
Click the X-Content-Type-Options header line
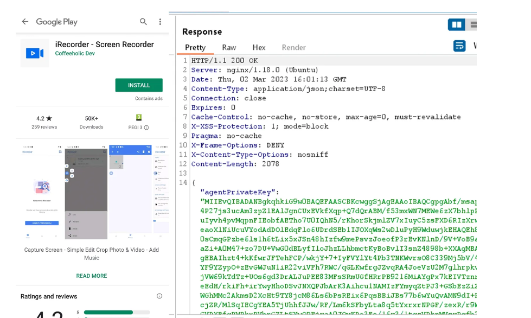coord(260,155)
